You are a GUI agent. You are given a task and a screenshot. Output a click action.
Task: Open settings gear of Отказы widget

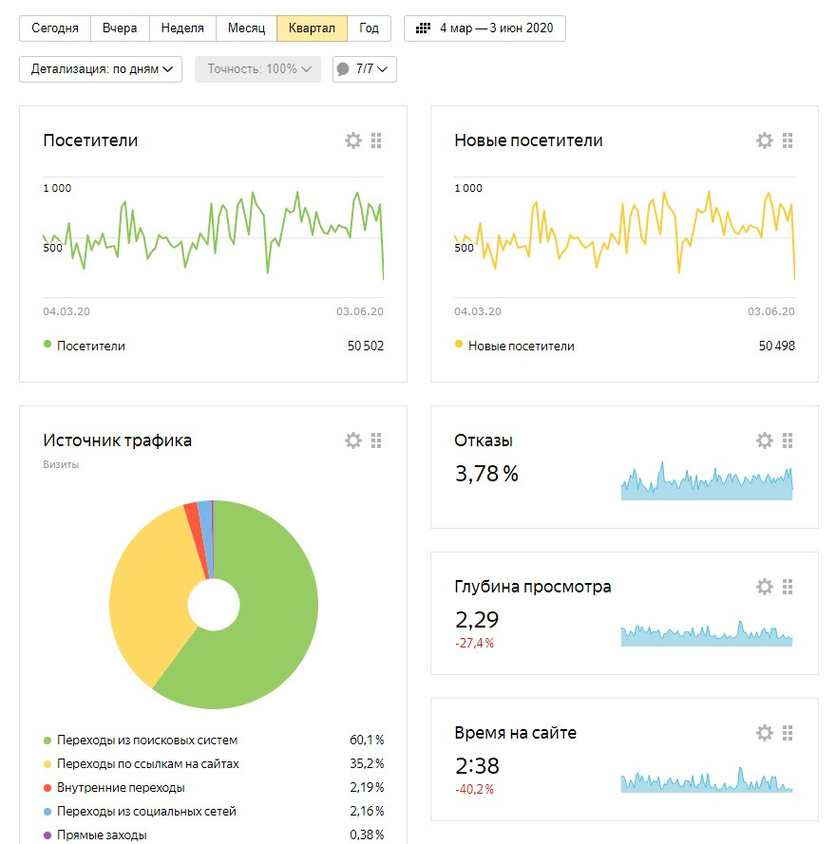(765, 441)
